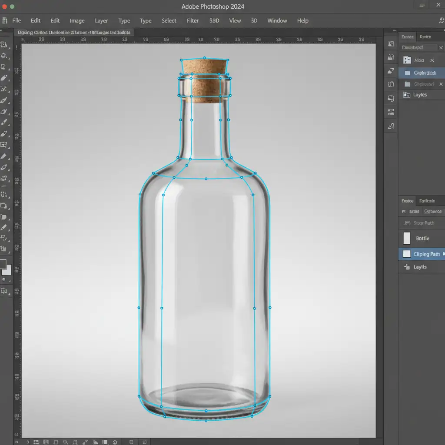Click the path anchor point atop the cork
The height and width of the screenshot is (445, 445).
(204, 57)
